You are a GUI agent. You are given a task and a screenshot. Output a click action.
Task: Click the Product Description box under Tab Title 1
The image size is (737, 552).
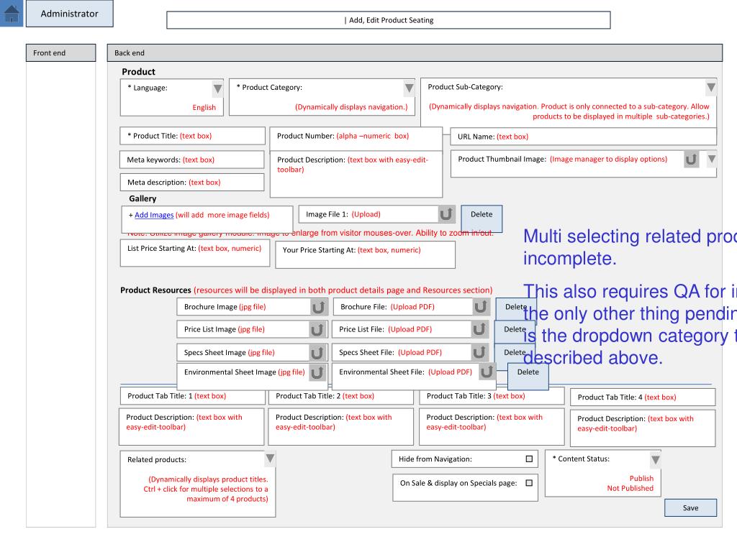[191, 427]
